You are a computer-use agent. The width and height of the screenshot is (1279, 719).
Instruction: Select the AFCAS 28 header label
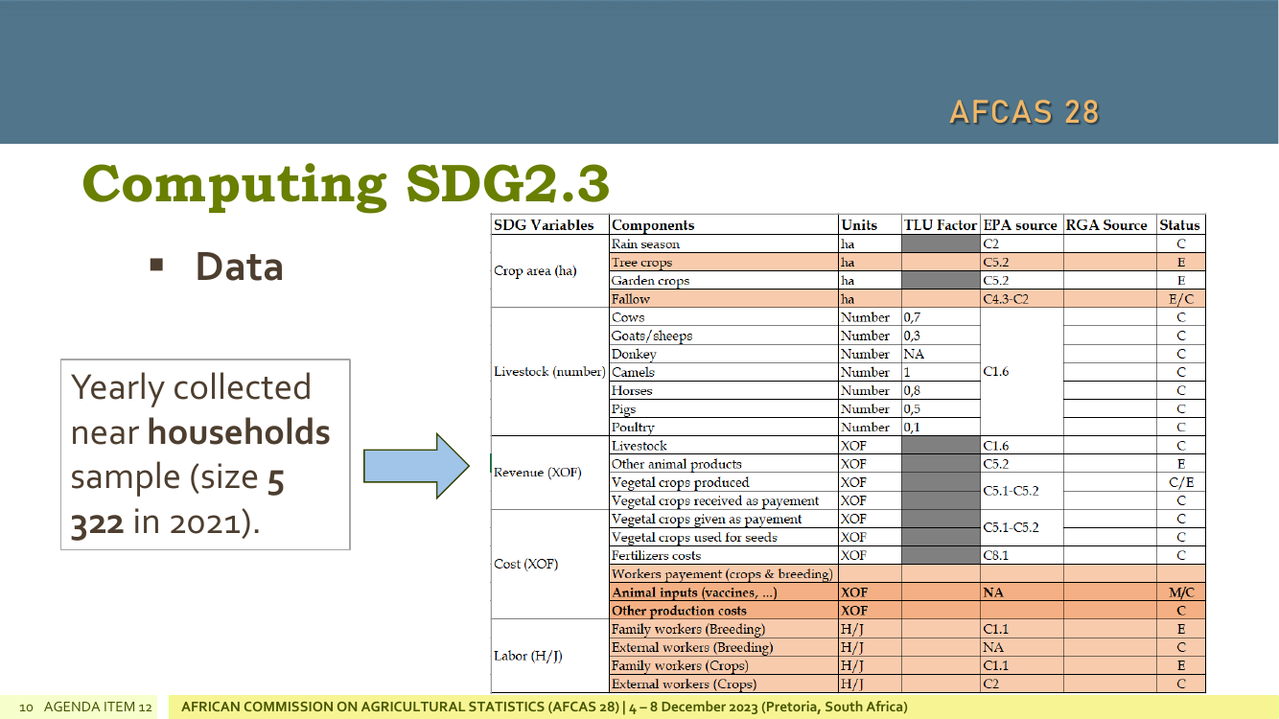coord(1024,112)
